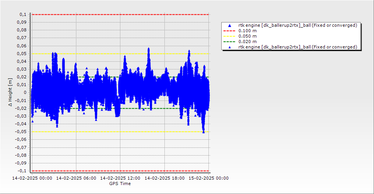Screen dimensions: 374x194
Task: Click the '0,09' y-axis value
Action: coord(22,23)
